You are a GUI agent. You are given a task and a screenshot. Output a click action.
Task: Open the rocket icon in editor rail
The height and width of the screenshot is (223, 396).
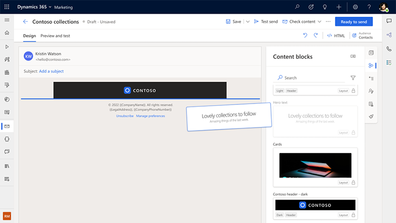tap(371, 116)
